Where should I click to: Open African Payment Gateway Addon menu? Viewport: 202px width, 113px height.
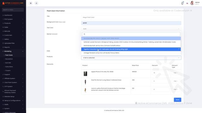(10, 91)
